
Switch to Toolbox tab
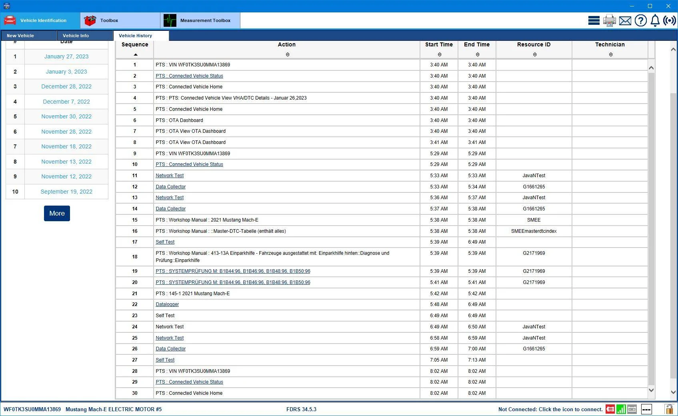[x=120, y=20]
